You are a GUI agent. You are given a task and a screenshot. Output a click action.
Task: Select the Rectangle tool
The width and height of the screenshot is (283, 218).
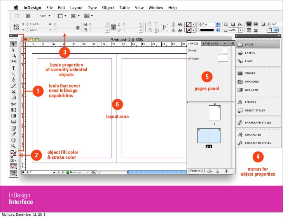pos(13,98)
